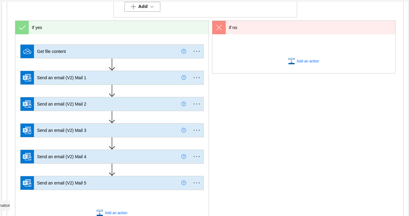Image resolution: width=409 pixels, height=216 pixels.
Task: Open the ellipsis menu for Mail 3
Action: [197, 130]
